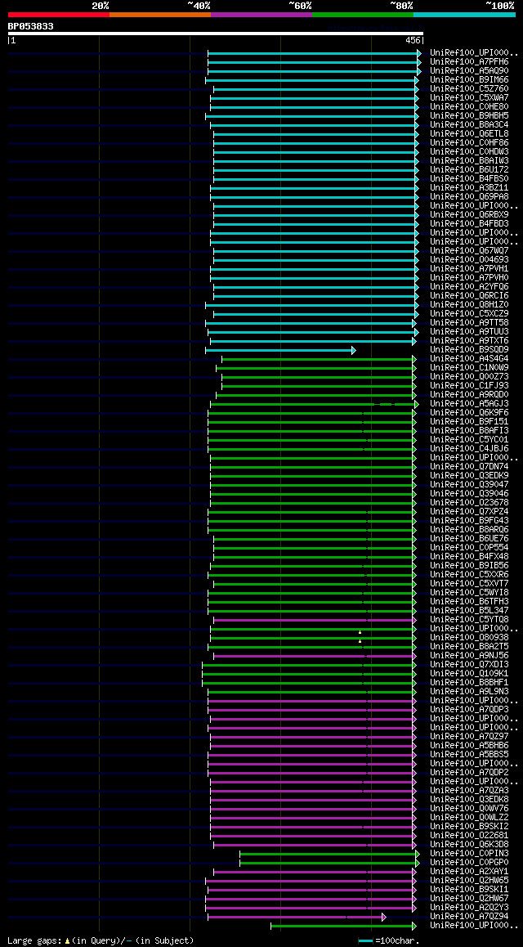The width and height of the screenshot is (523, 947).
Task: Click the UniRef100_Q0WV76 label
Action: [469, 810]
